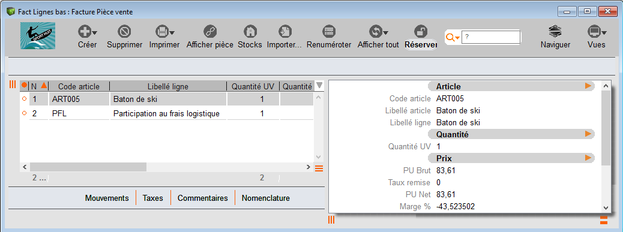Click the search input field

click(491, 37)
